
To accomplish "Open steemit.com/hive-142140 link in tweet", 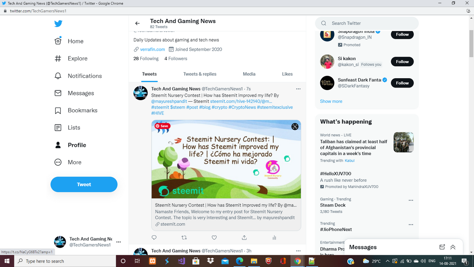I will coord(241,101).
